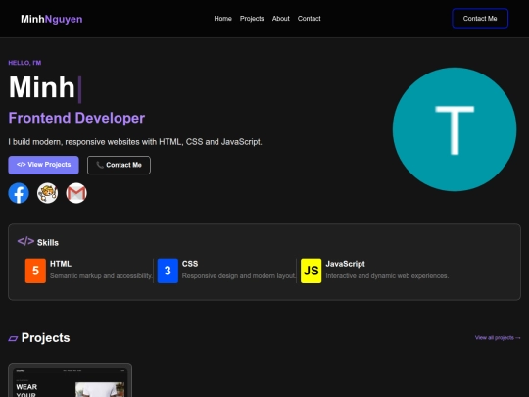Click the HTML5 orange badge icon
This screenshot has width=529, height=397.
[x=35, y=271]
